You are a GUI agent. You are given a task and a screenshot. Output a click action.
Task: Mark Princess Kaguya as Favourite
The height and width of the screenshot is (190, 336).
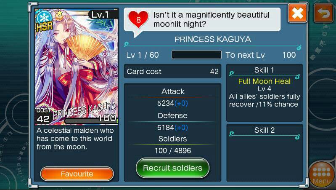tap(77, 174)
